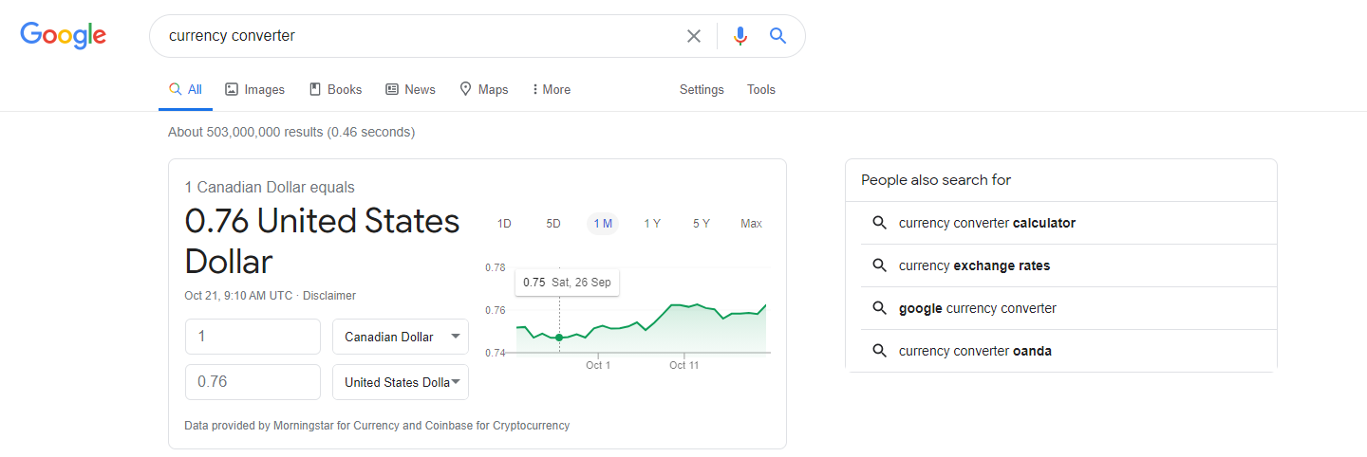
Task: Open the Books tab
Action: pos(335,89)
